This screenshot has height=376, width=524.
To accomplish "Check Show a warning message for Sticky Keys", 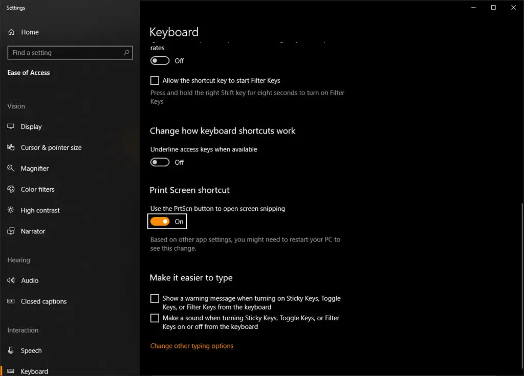I will coord(155,298).
